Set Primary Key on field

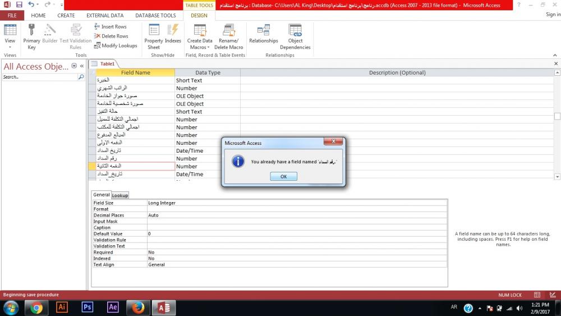pyautogui.click(x=31, y=37)
